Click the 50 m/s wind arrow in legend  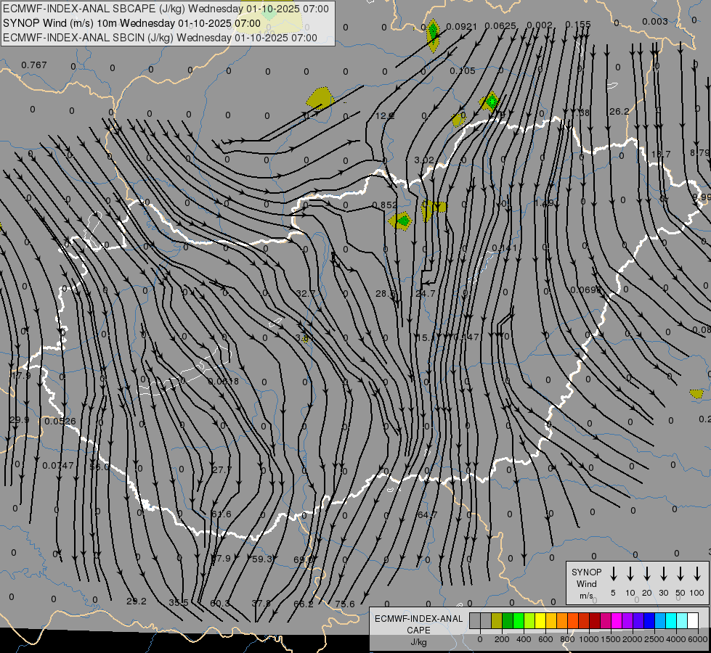(x=680, y=574)
